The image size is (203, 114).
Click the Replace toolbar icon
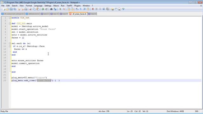tap(55, 9)
